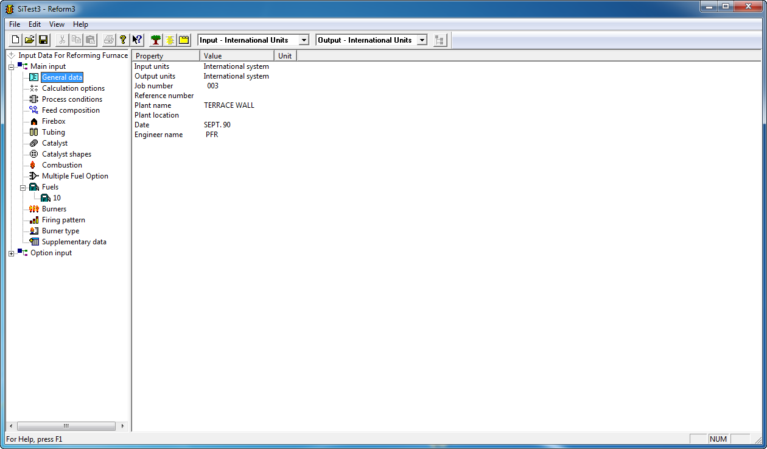Open Multiple Fuel Option in the tree

[75, 176]
